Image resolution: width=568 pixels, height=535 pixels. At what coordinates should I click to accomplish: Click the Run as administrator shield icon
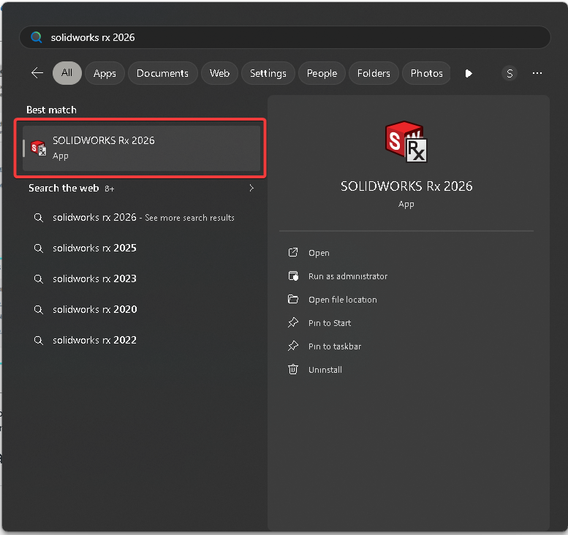(x=293, y=276)
